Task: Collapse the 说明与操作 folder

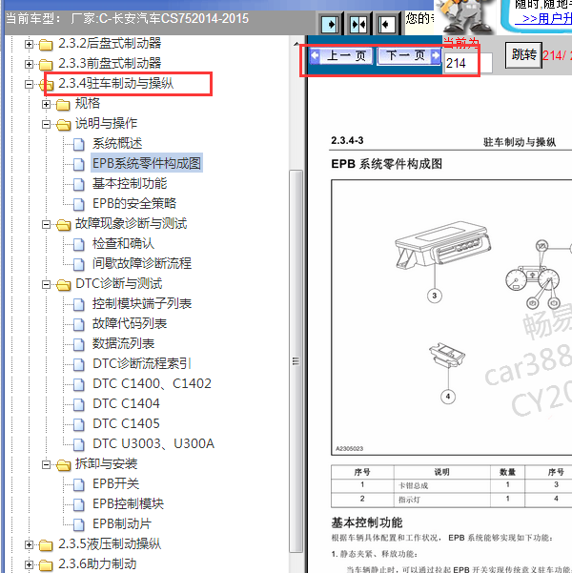Action: coord(46,124)
